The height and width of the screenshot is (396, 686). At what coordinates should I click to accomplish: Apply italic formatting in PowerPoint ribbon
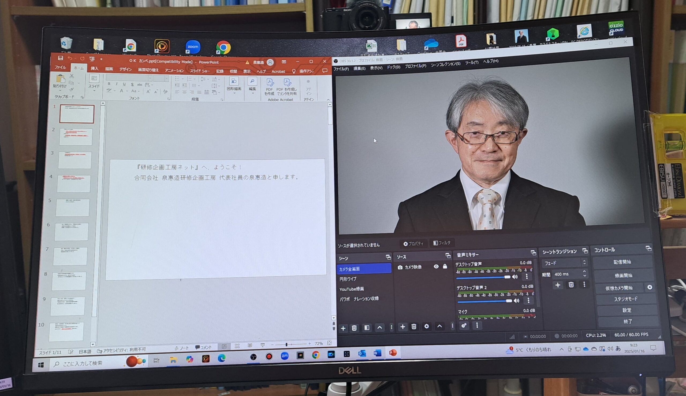117,84
